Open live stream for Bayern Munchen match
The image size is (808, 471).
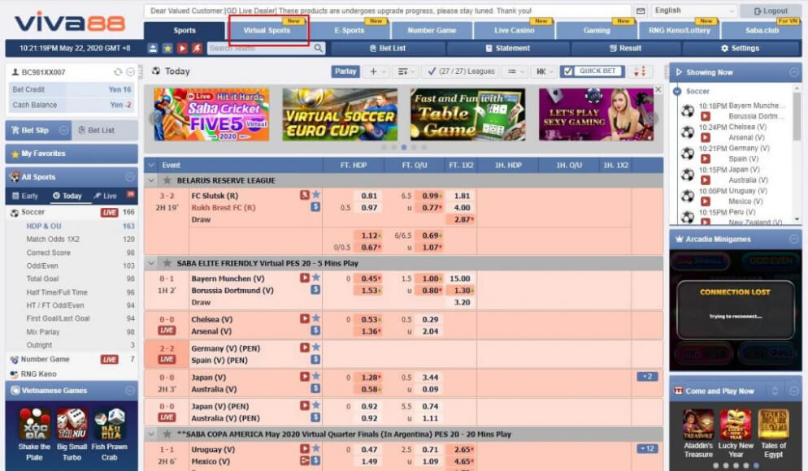(x=305, y=278)
